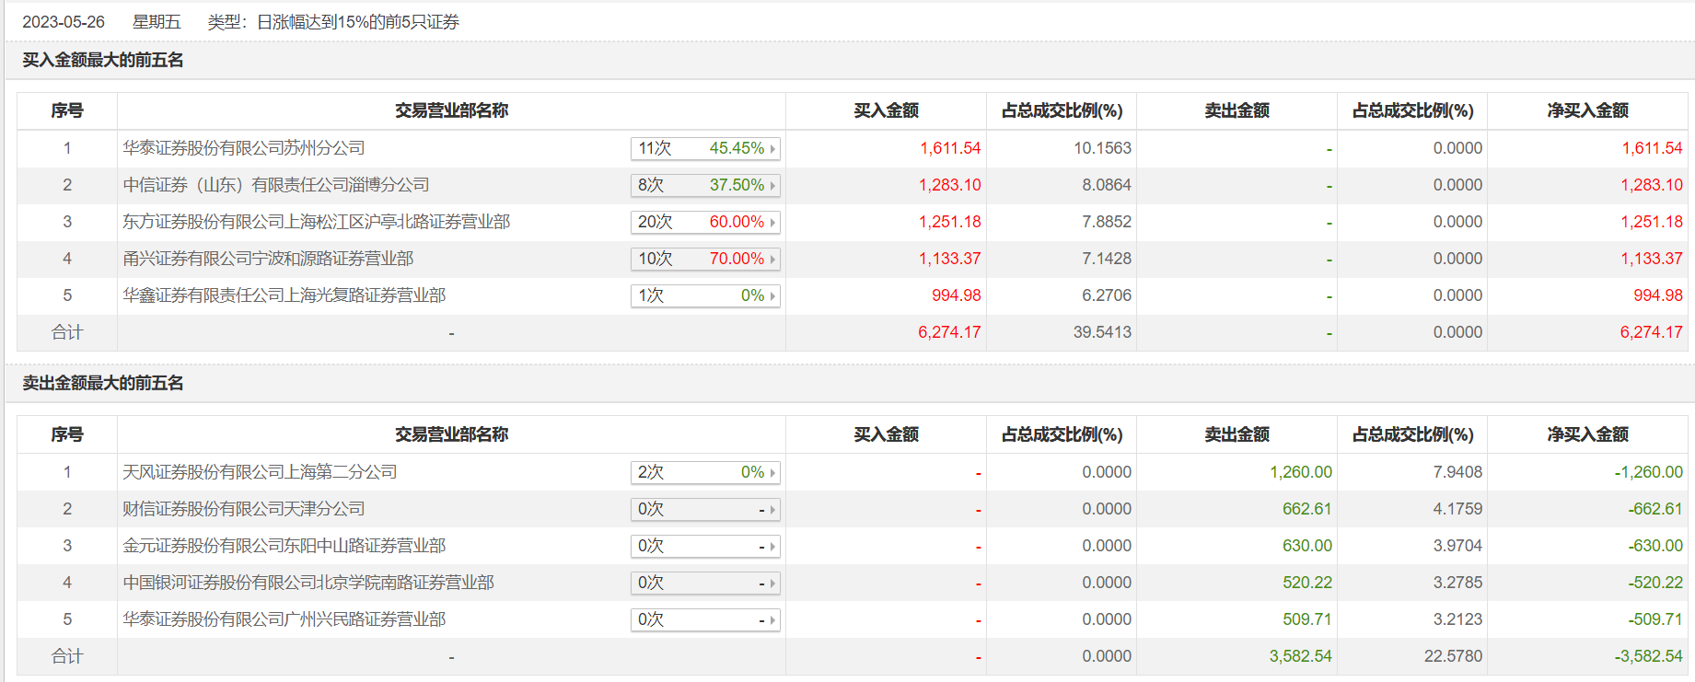Open 东方证券上海松江区沪亭北路证券营业部

click(316, 222)
